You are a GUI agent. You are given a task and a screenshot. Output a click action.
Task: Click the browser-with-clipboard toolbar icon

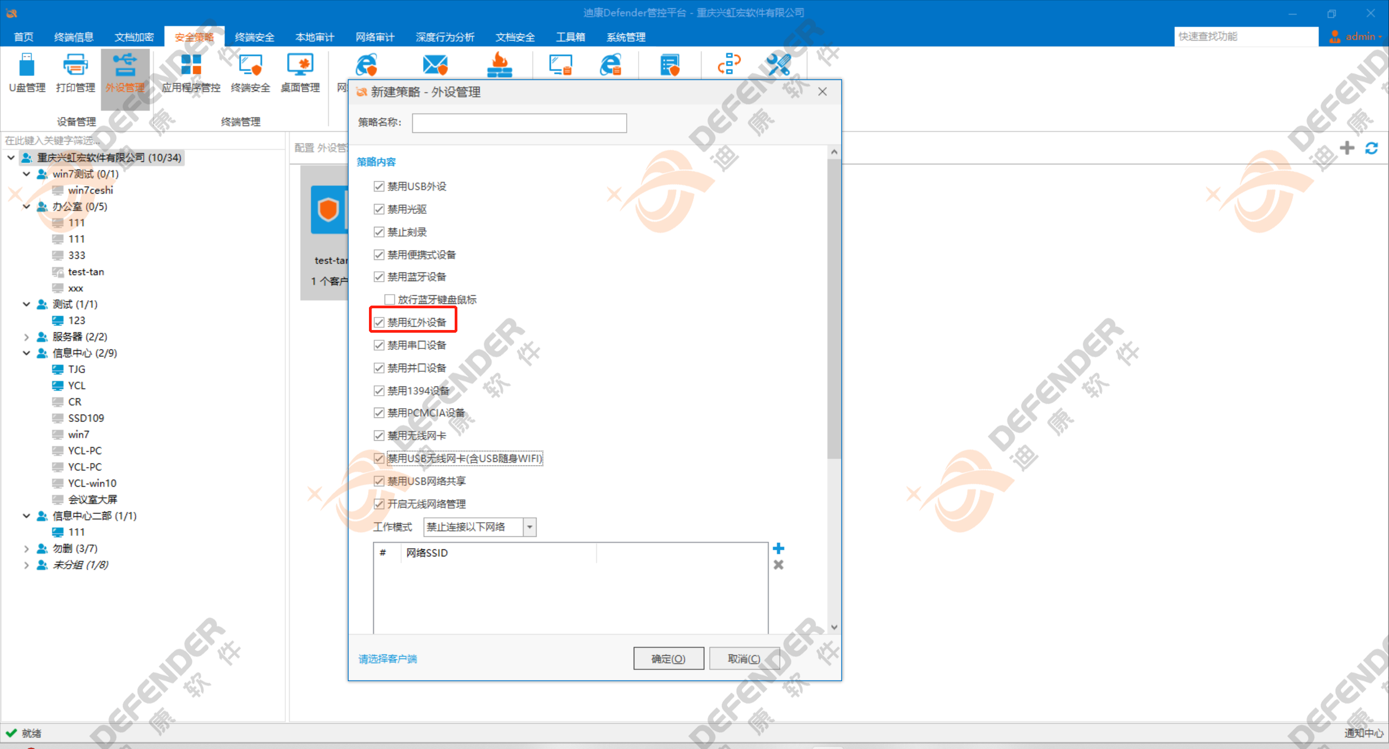(x=610, y=65)
